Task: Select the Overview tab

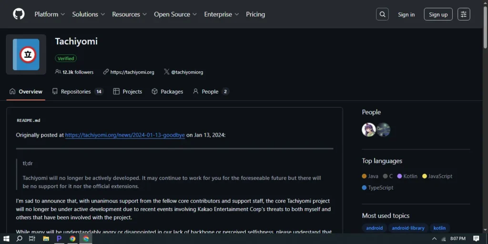Action: (x=26, y=91)
